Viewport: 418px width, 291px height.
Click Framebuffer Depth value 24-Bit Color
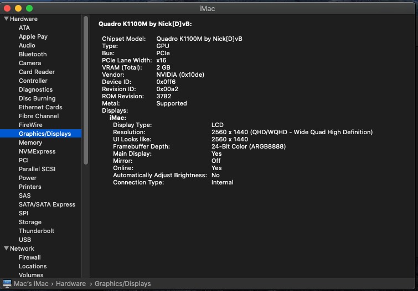(x=249, y=146)
